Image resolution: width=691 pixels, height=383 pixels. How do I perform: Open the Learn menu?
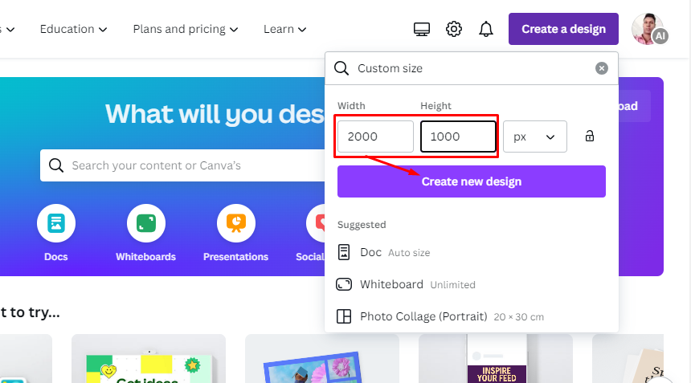[284, 29]
